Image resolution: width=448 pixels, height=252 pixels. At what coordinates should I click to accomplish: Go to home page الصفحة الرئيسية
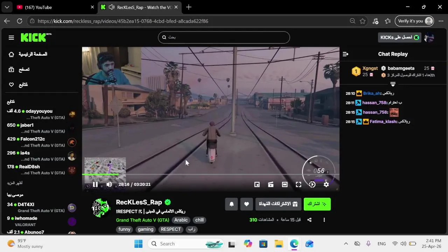pyautogui.click(x=28, y=54)
